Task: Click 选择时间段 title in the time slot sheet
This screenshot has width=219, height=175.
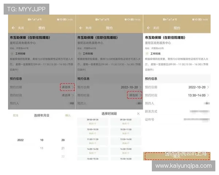Action: pos(109,114)
